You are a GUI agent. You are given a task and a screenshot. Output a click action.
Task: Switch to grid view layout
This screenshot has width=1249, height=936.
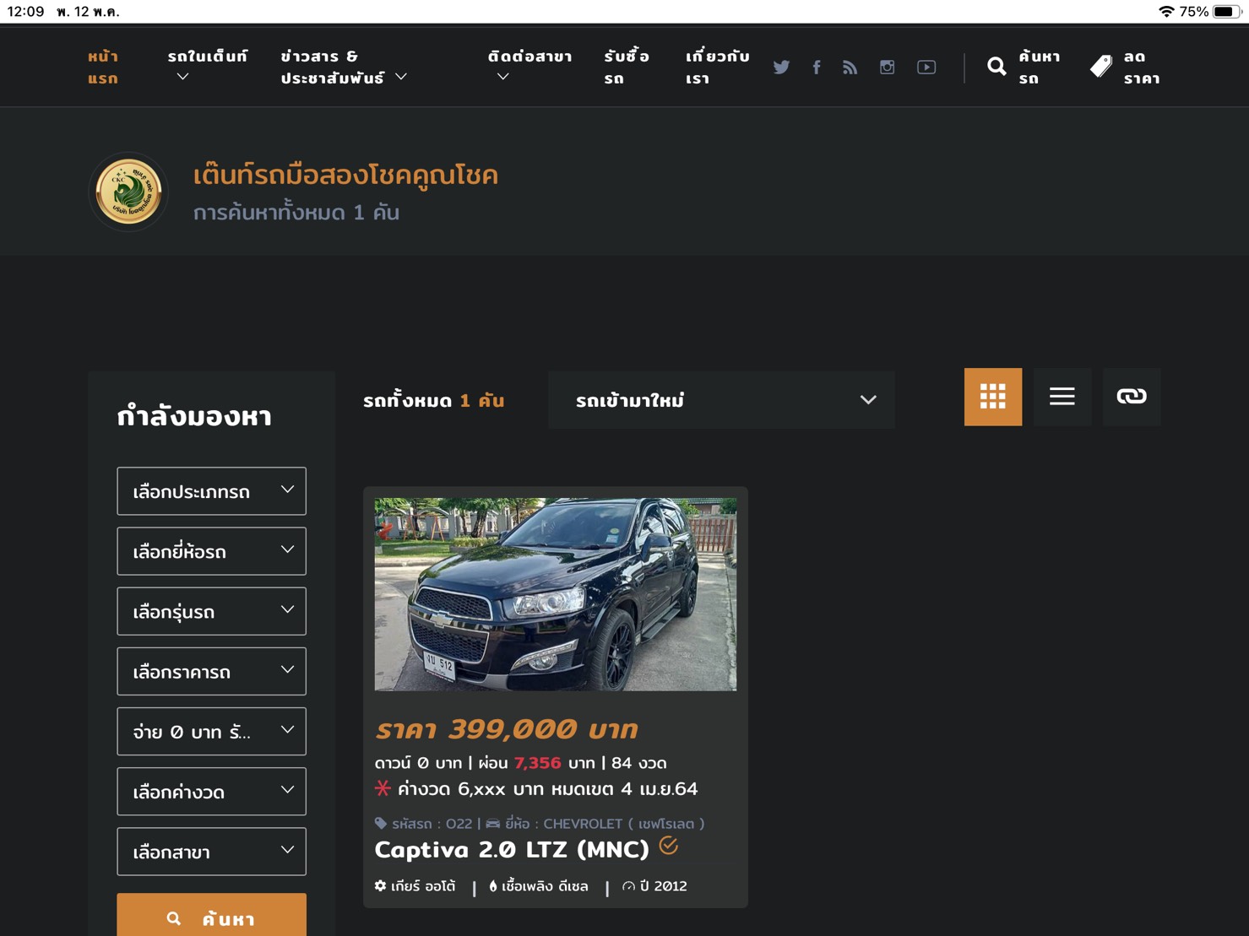click(993, 397)
